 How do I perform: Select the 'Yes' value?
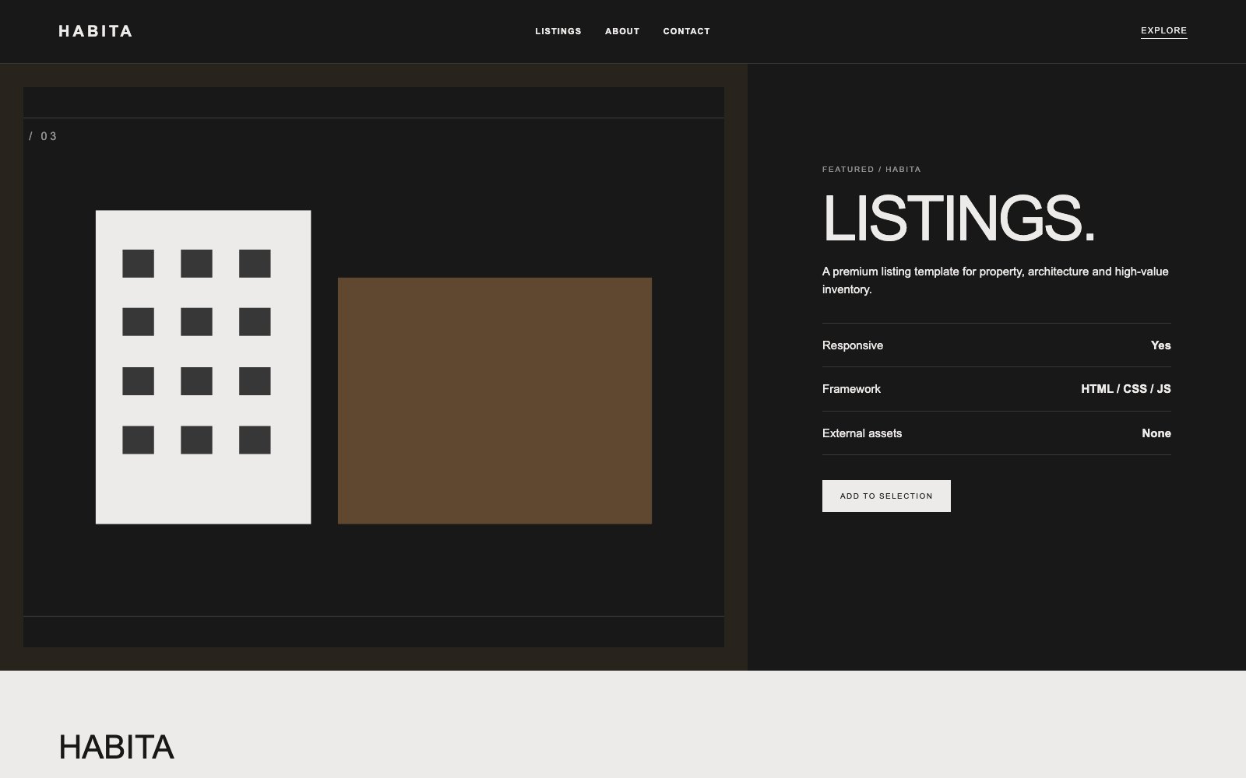[x=1160, y=345]
